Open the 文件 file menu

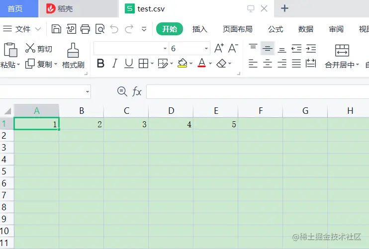coord(22,29)
